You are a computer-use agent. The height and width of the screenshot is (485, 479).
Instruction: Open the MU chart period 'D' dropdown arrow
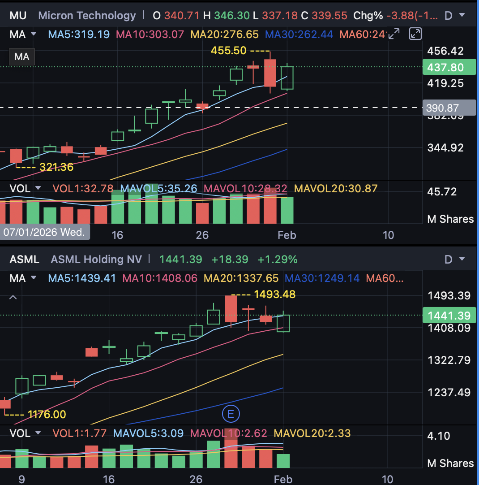462,15
